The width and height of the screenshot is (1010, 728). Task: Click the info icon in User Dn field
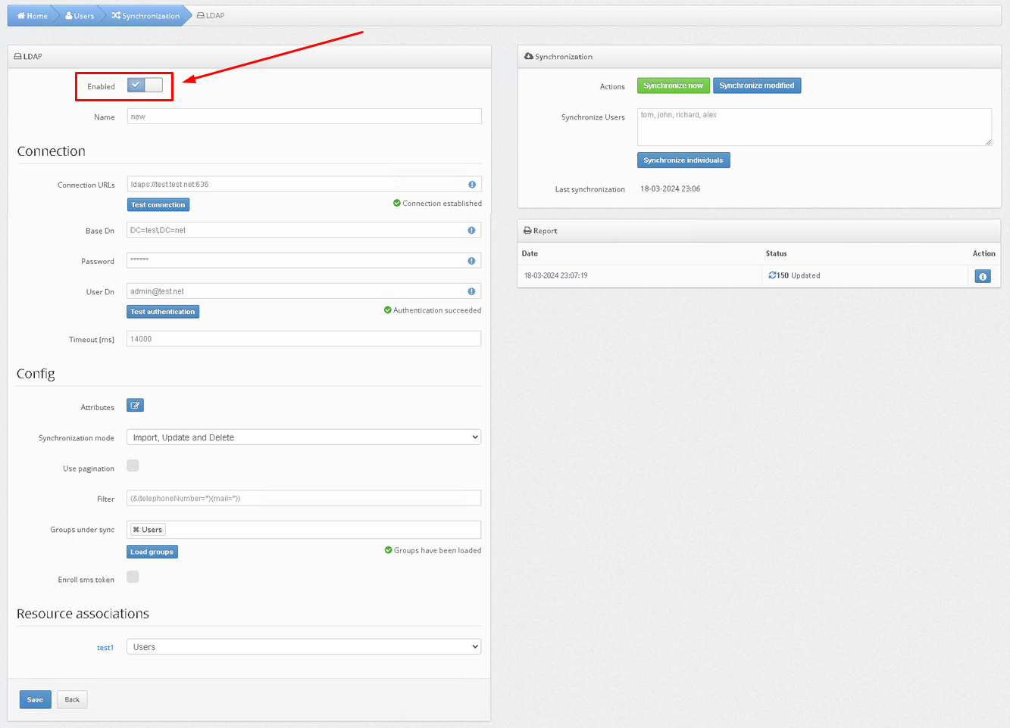[x=471, y=291]
